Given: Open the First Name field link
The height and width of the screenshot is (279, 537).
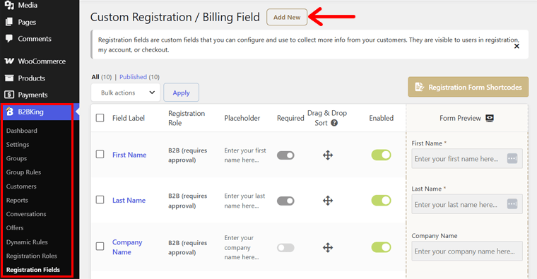Looking at the screenshot, I should pyautogui.click(x=129, y=155).
